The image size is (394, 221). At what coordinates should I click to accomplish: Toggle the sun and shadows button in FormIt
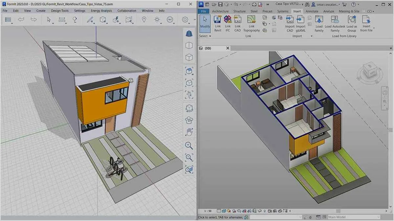pos(158,20)
